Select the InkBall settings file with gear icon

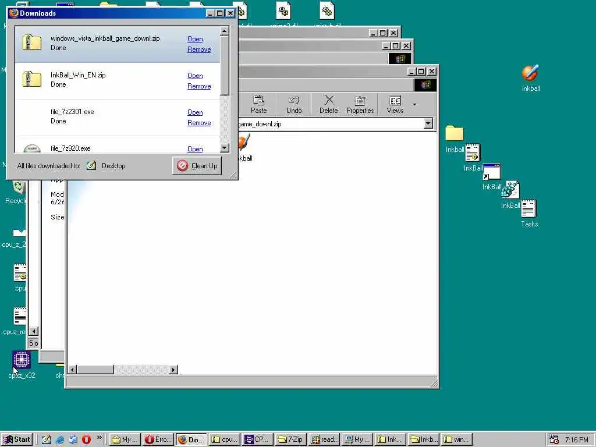tap(473, 152)
